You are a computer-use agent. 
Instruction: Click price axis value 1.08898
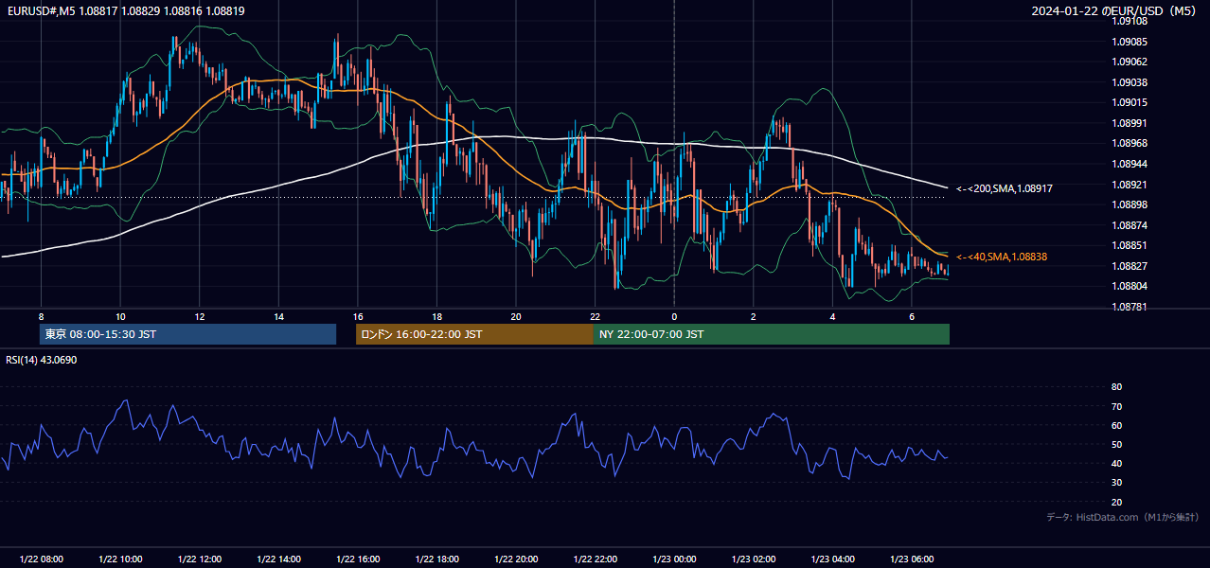(1129, 204)
